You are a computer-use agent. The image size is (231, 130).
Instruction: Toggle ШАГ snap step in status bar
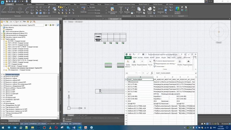pos(22,124)
